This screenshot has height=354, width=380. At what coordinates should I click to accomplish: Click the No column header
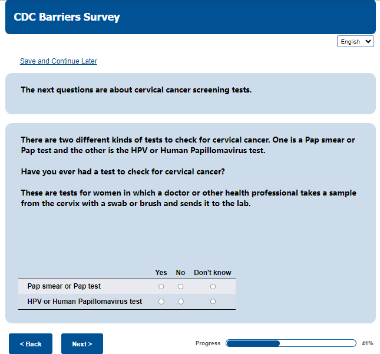(x=180, y=273)
